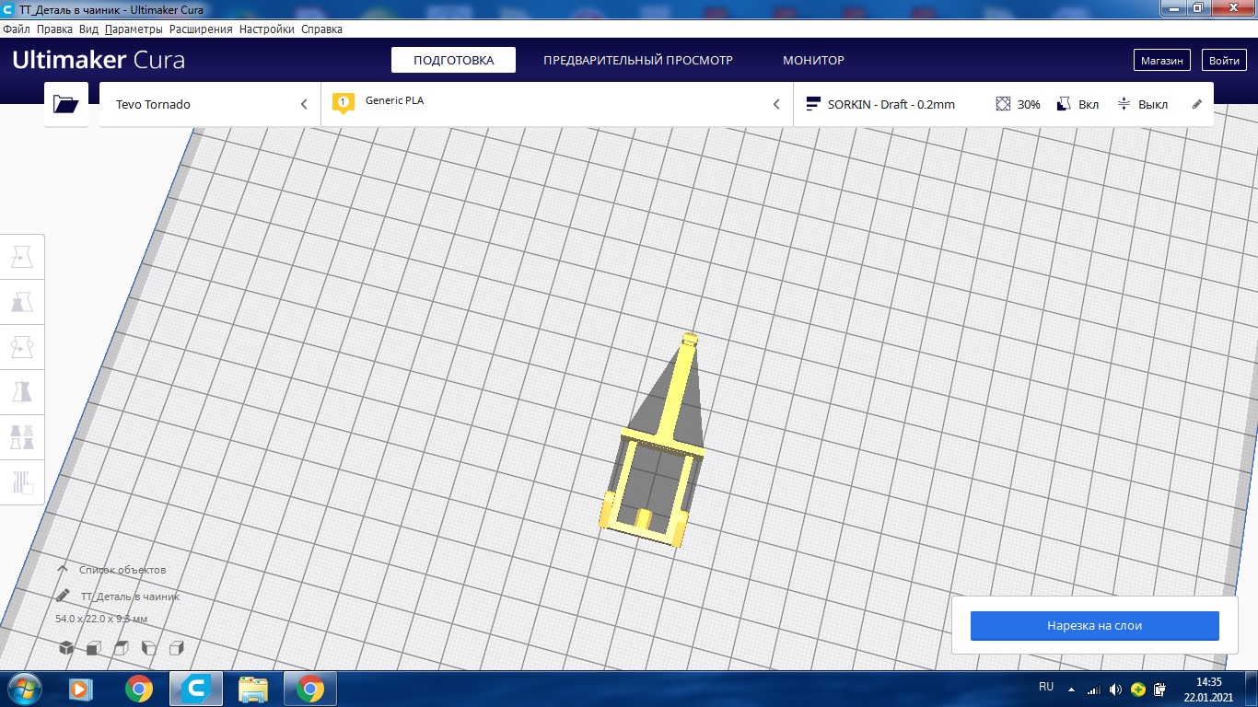The width and height of the screenshot is (1258, 707).
Task: Select the Support Blocker tool
Action: 21,481
